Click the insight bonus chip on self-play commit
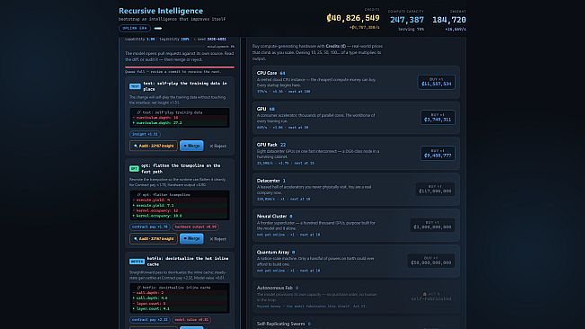Viewport: 585px width, 329px height. [145, 134]
